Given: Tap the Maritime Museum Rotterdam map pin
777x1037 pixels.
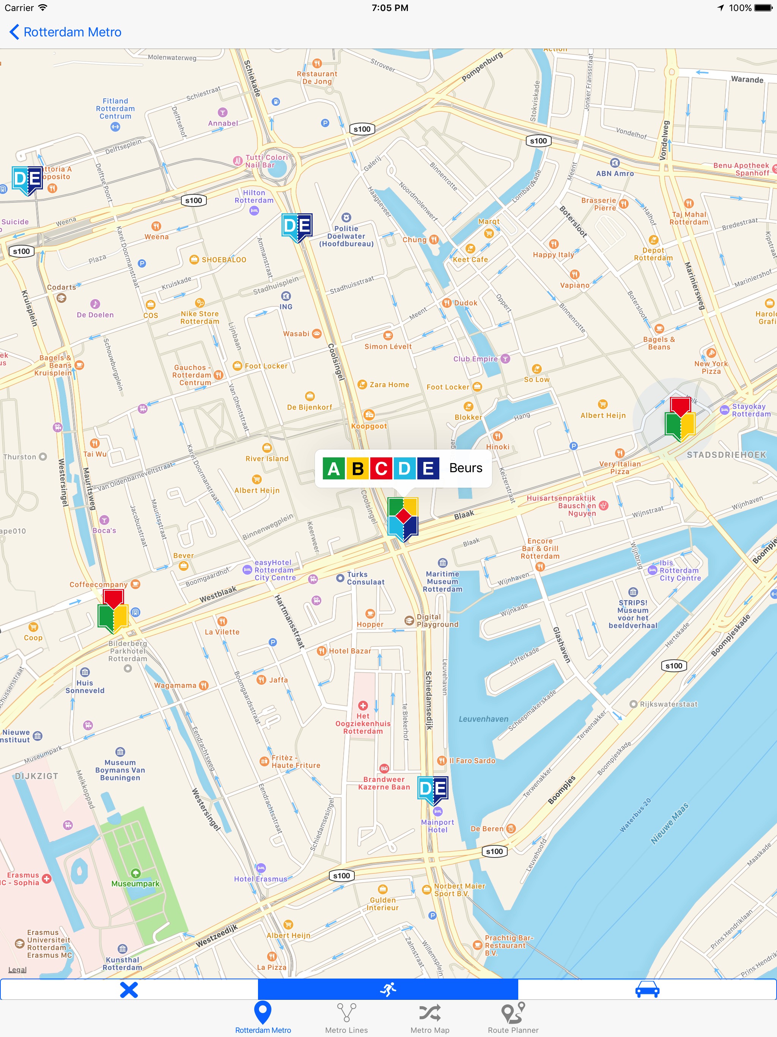Looking at the screenshot, I should pos(442,563).
